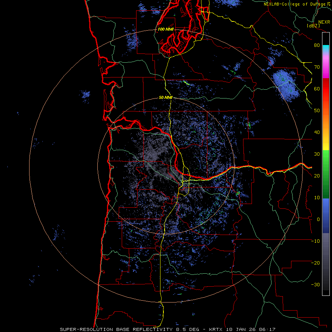Click the 100 NMI range ring label
The width and height of the screenshot is (332, 332).
(166, 29)
